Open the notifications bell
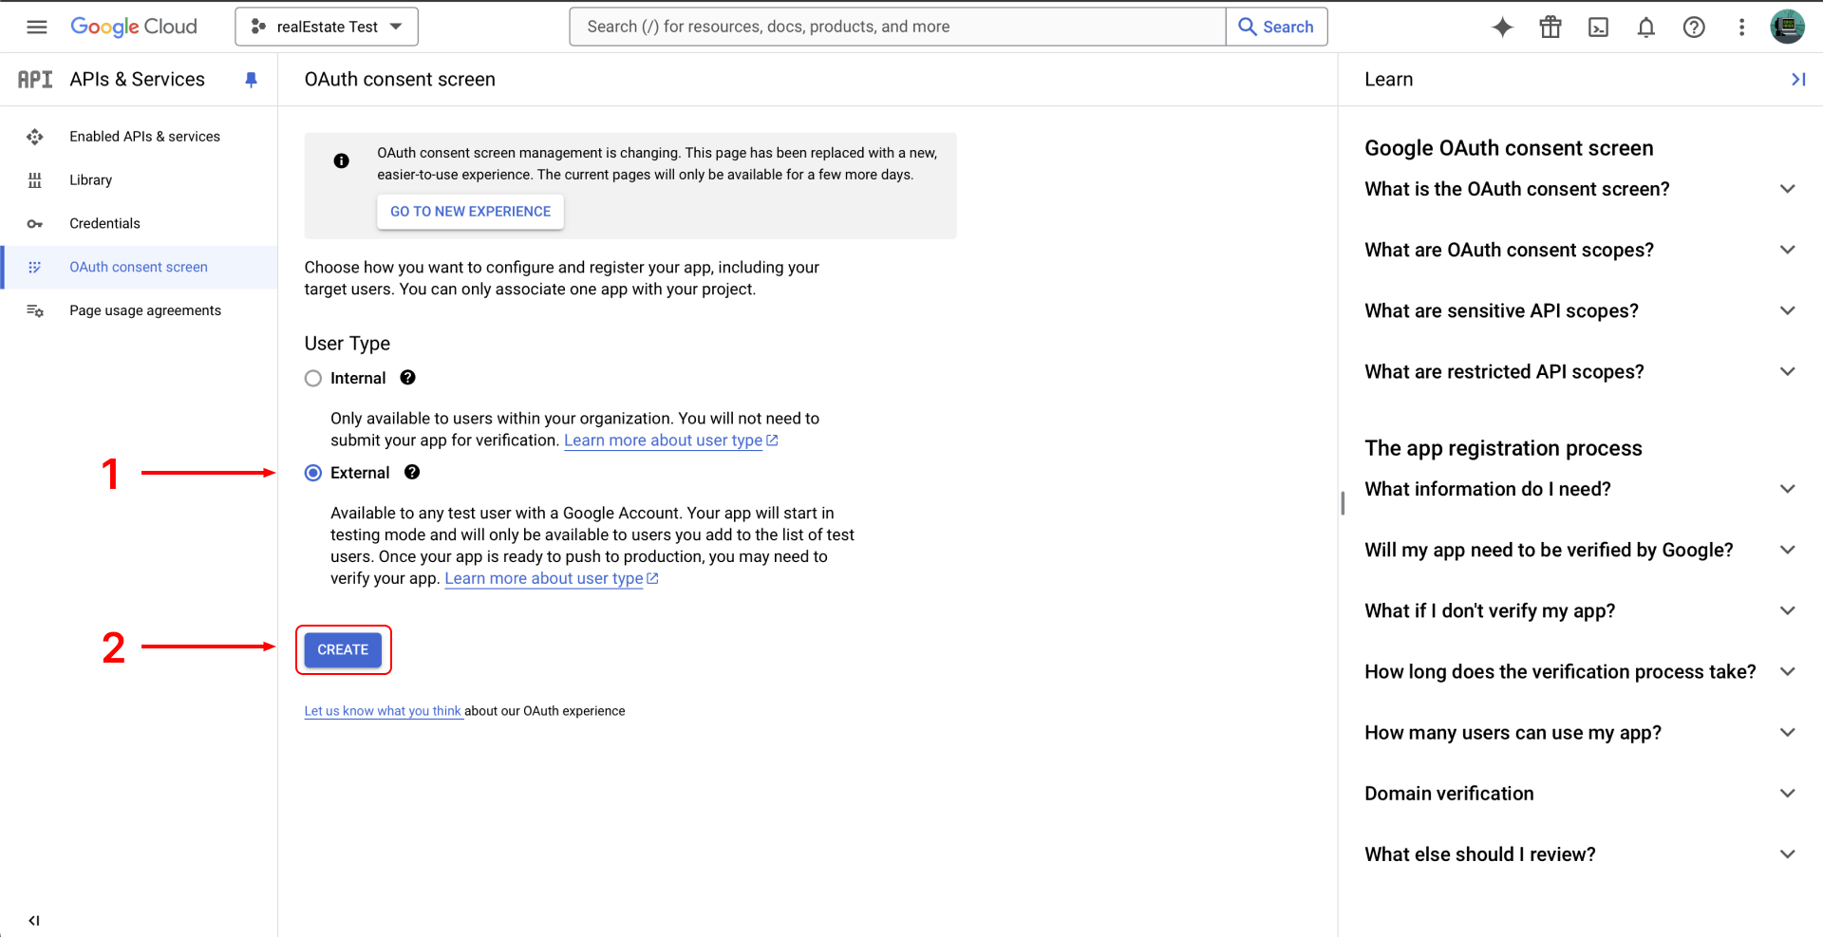Viewport: 1823px width, 937px height. [x=1645, y=27]
